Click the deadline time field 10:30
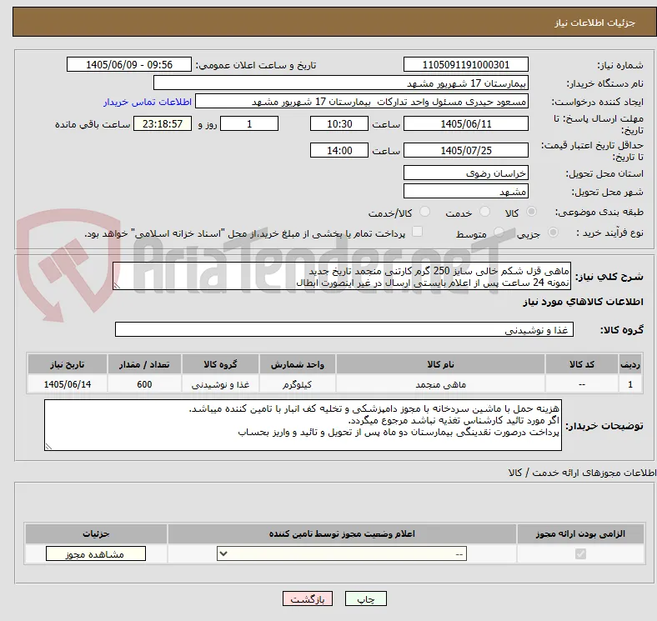The width and height of the screenshot is (657, 621). (339, 124)
